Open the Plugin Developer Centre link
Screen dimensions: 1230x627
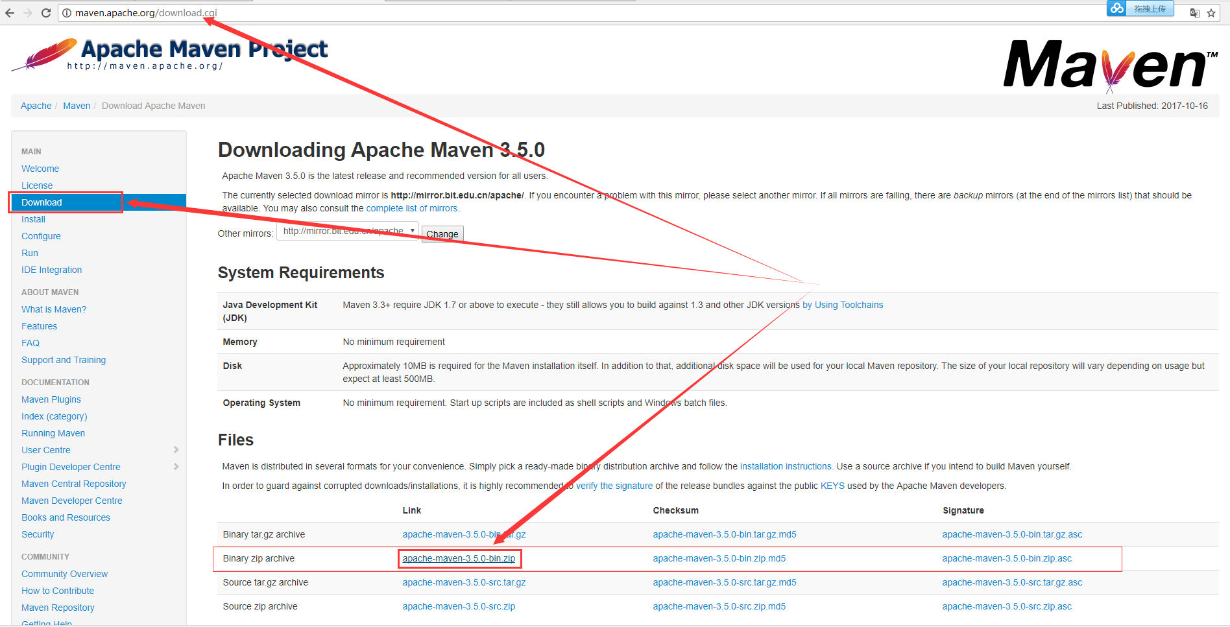[x=71, y=467]
